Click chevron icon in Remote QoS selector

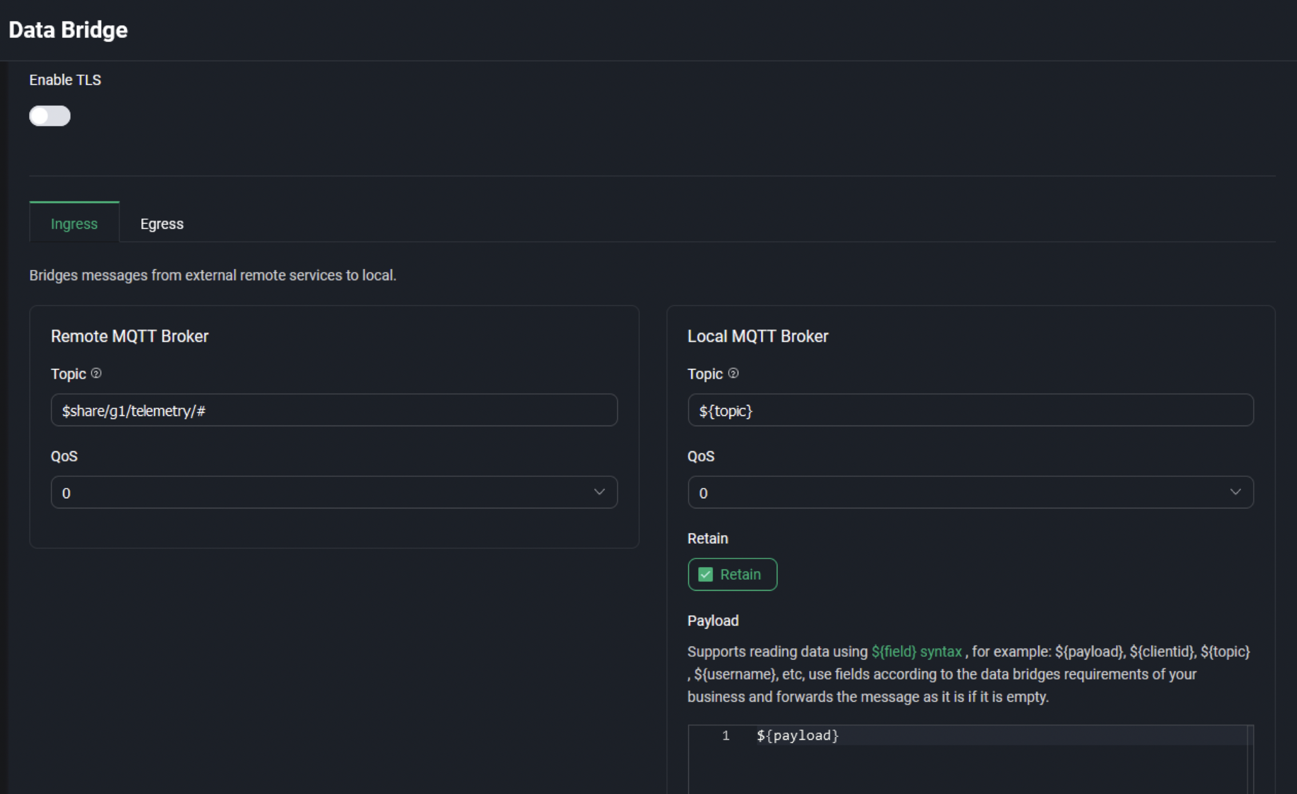tap(599, 492)
